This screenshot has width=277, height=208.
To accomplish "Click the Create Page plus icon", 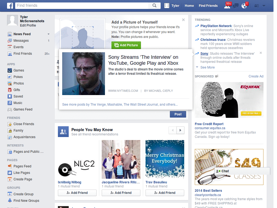I will pos(10,179).
